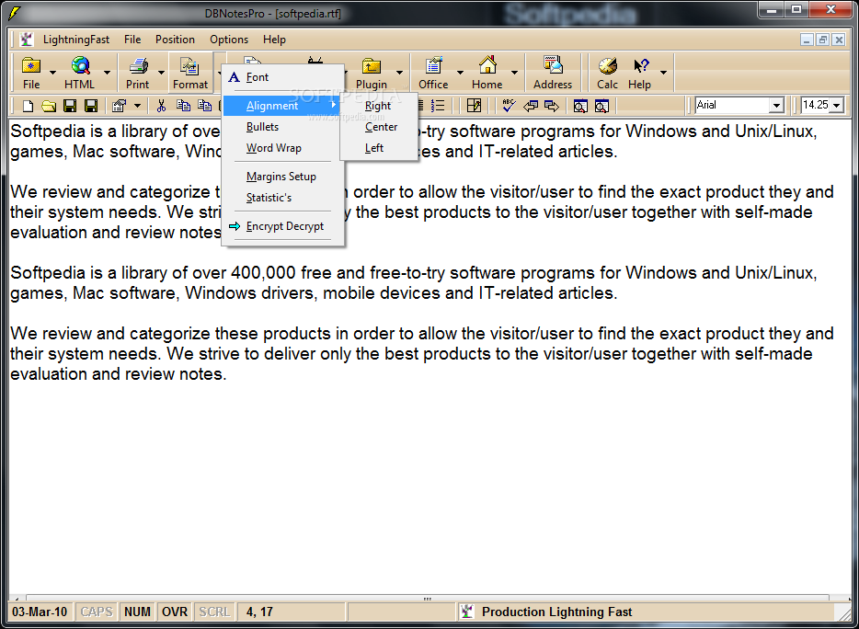The height and width of the screenshot is (629, 859).
Task: Click the Encrypt Decrypt arrow icon
Action: [x=235, y=225]
